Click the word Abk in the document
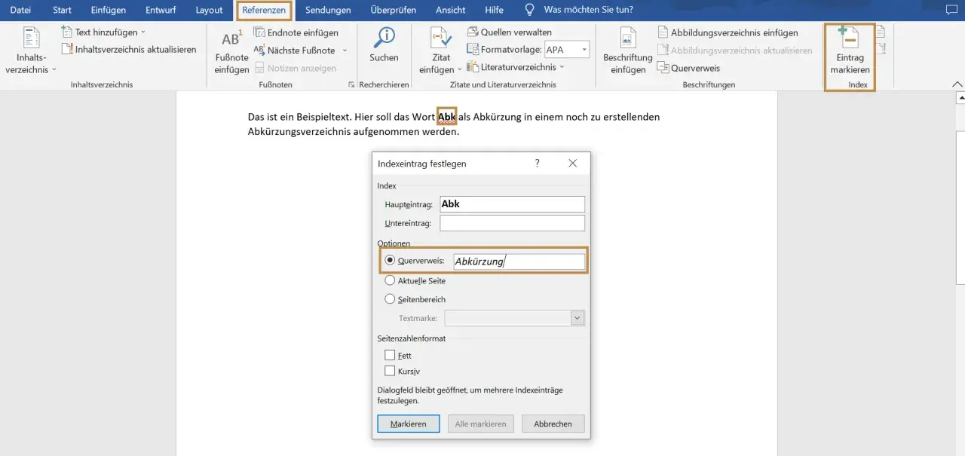 click(x=447, y=117)
